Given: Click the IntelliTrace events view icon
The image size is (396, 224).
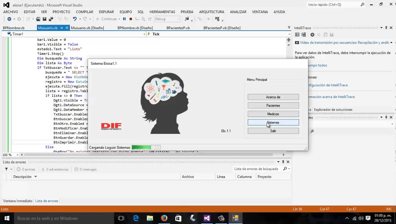Looking at the screenshot, I should click(x=297, y=35).
